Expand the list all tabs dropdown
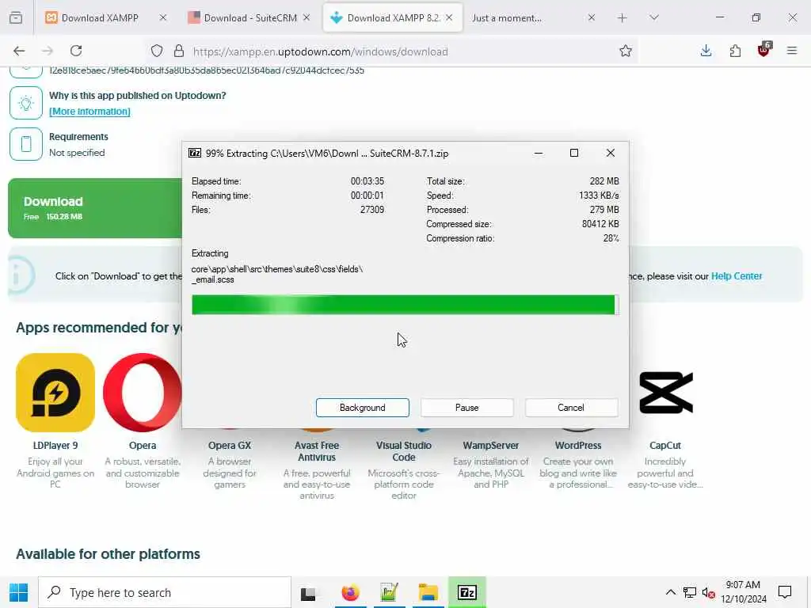The height and width of the screenshot is (608, 811). (654, 17)
